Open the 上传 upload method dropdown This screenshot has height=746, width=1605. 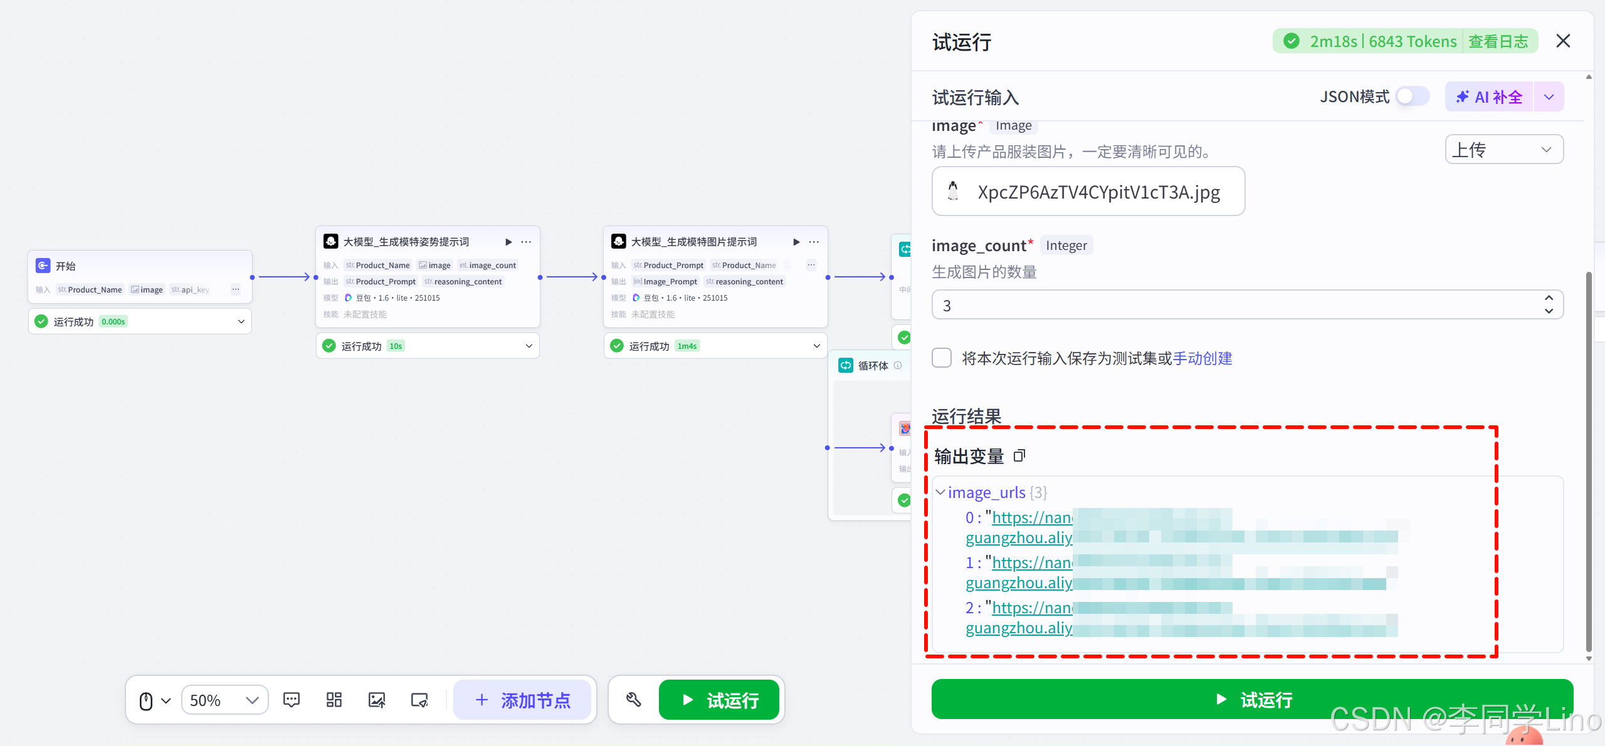[x=1503, y=150]
